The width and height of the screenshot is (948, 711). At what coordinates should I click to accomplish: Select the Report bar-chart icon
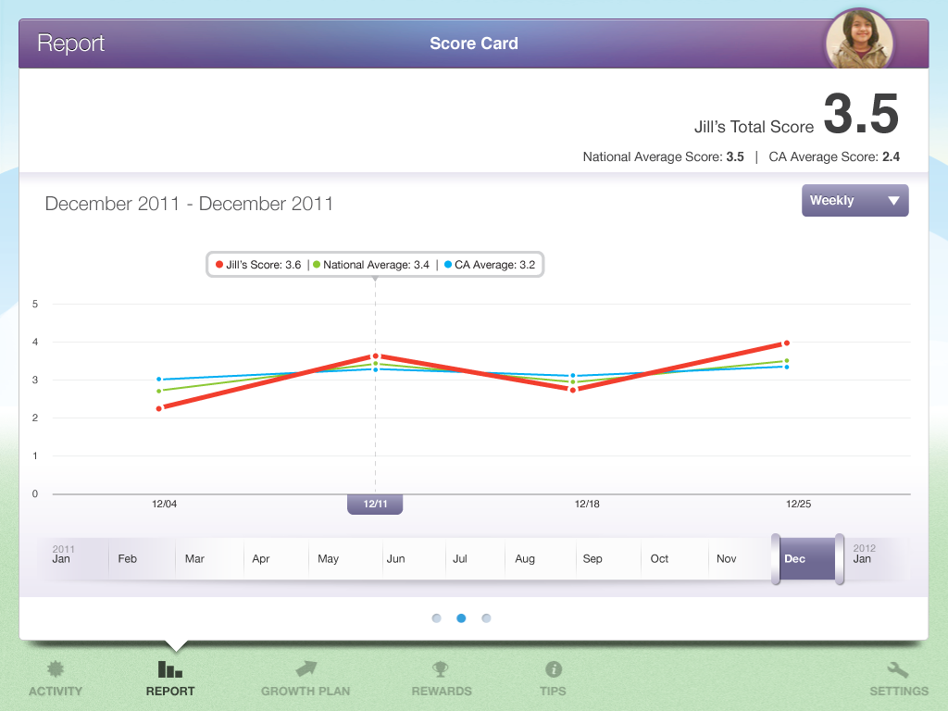coord(170,668)
